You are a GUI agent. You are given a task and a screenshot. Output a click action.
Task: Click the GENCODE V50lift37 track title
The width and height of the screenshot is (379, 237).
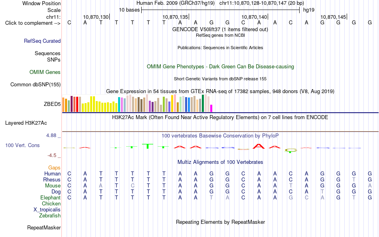pos(220,30)
